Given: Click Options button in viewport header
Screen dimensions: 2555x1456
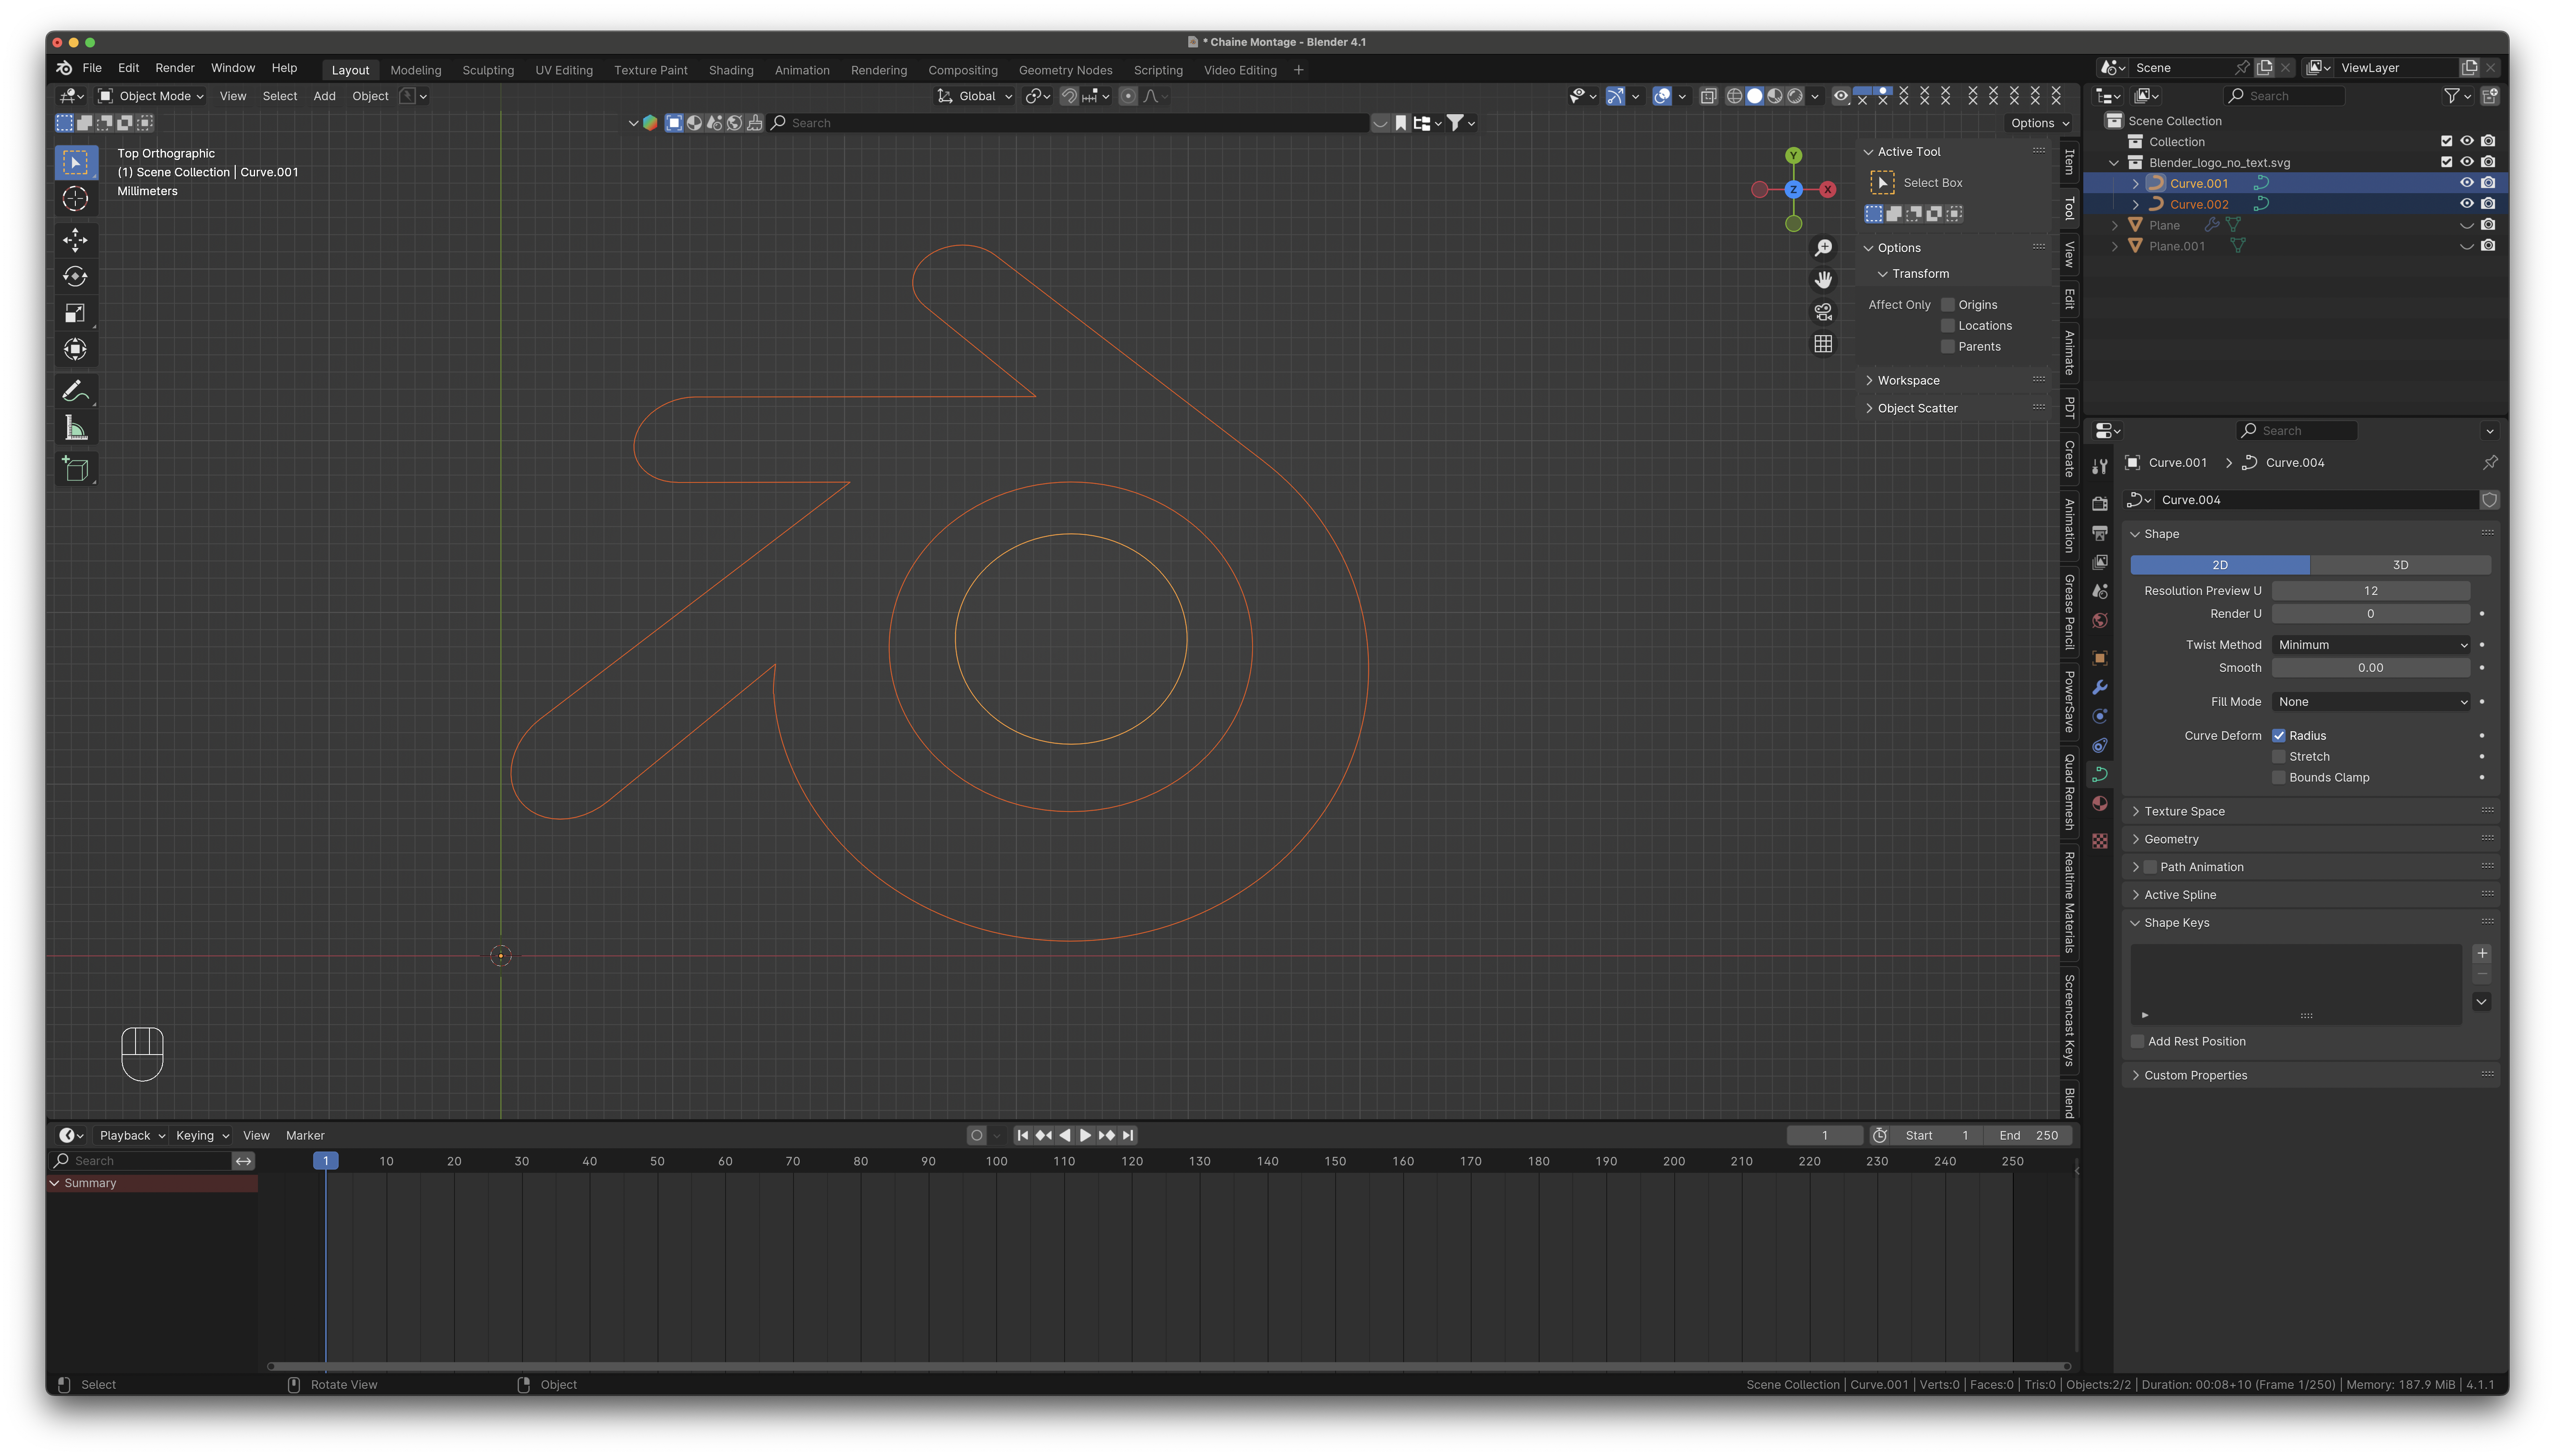Looking at the screenshot, I should click(2039, 123).
